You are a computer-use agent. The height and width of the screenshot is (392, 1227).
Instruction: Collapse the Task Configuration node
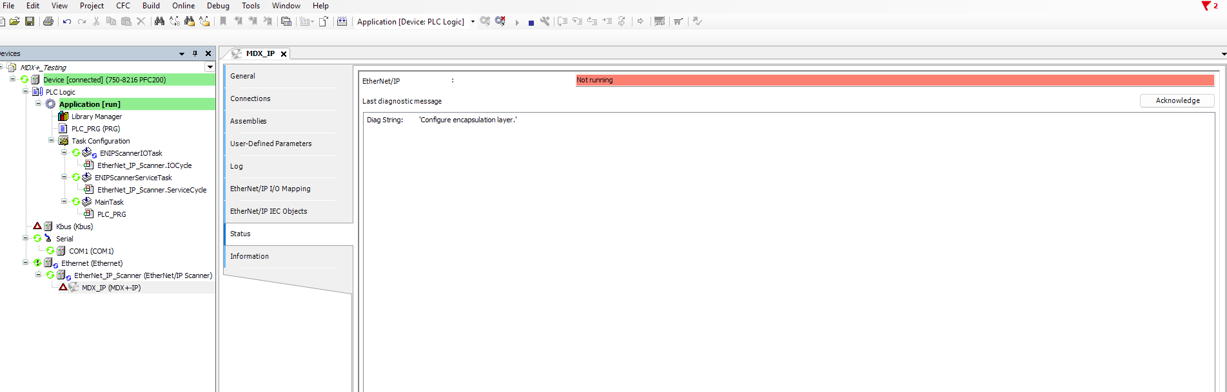pyautogui.click(x=51, y=140)
